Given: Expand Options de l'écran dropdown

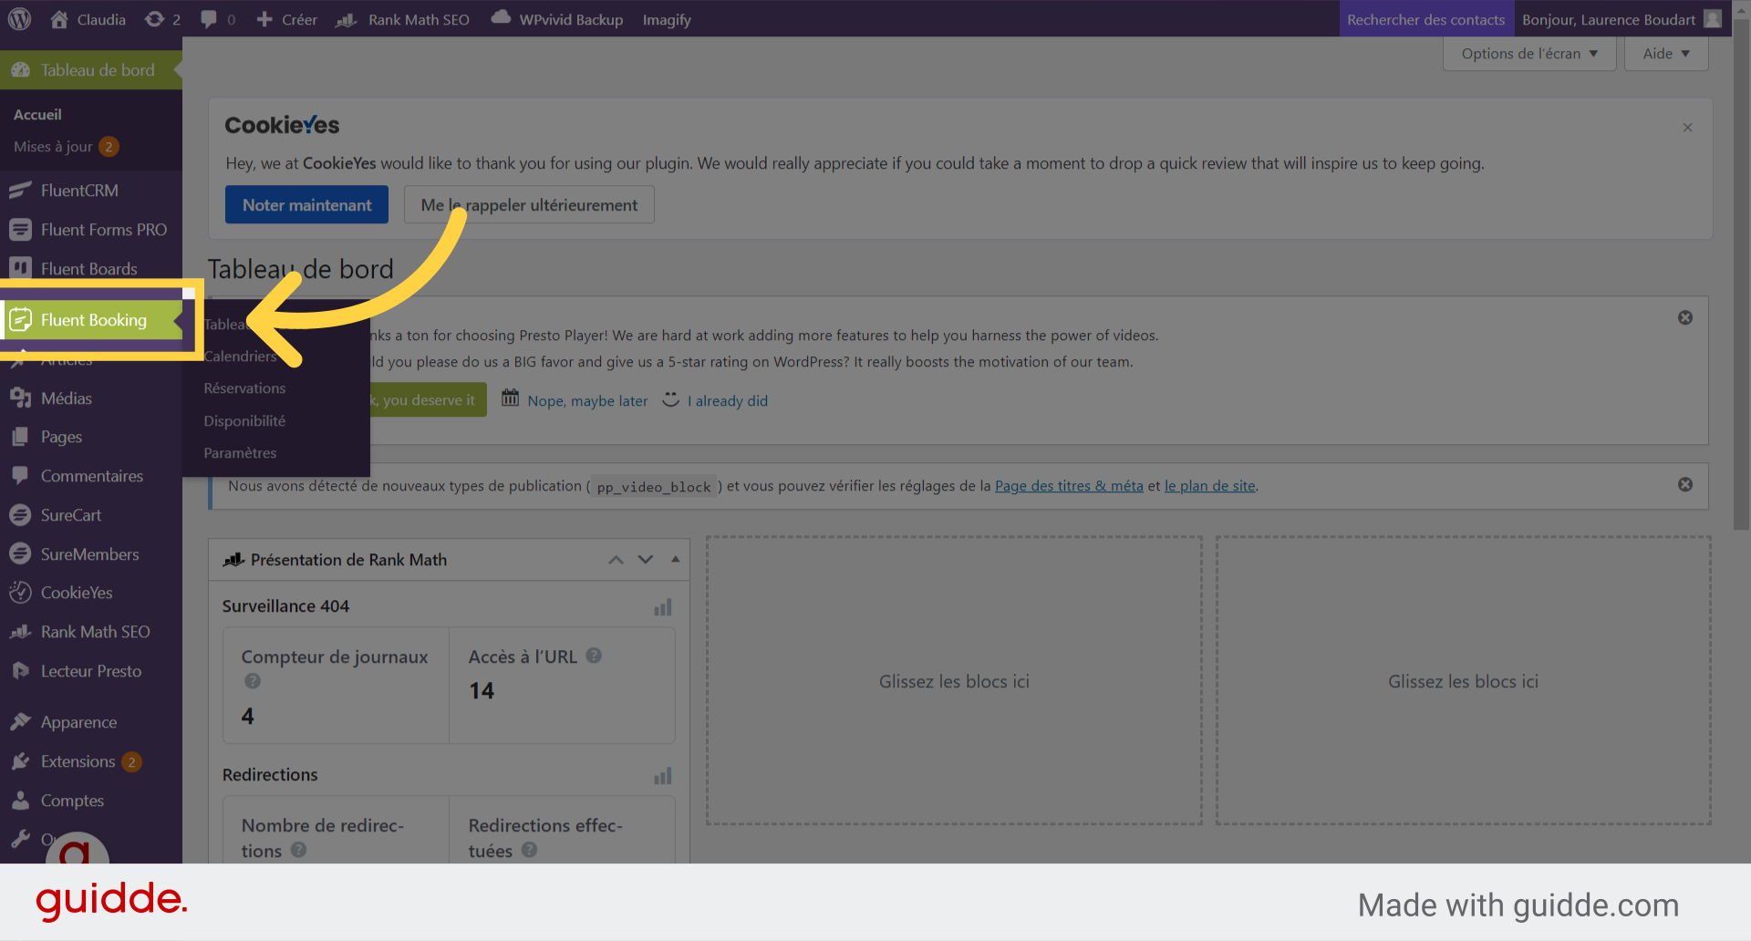Looking at the screenshot, I should pos(1529,54).
